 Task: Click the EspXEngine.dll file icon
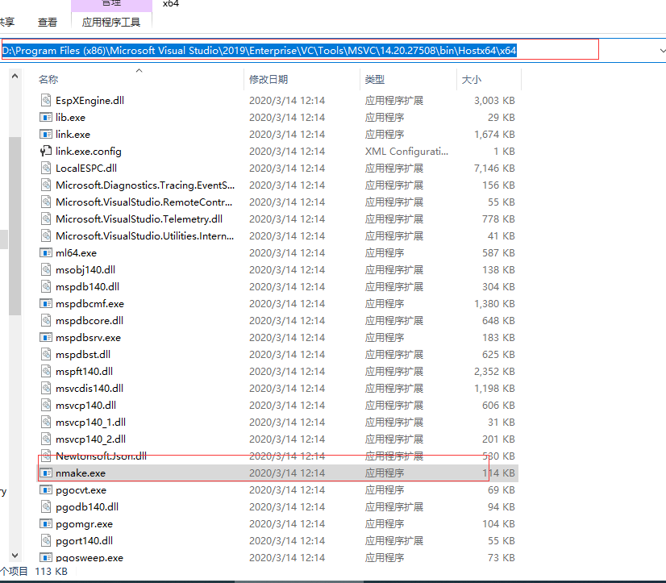[x=44, y=100]
